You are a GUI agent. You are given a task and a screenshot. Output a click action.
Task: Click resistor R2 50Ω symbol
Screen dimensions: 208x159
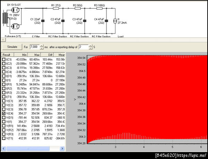pyautogui.click(x=78, y=8)
